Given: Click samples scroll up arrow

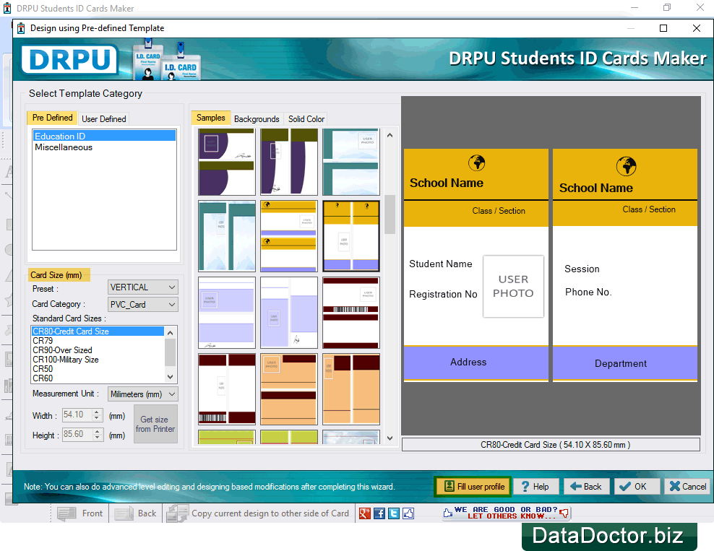Looking at the screenshot, I should click(x=390, y=135).
